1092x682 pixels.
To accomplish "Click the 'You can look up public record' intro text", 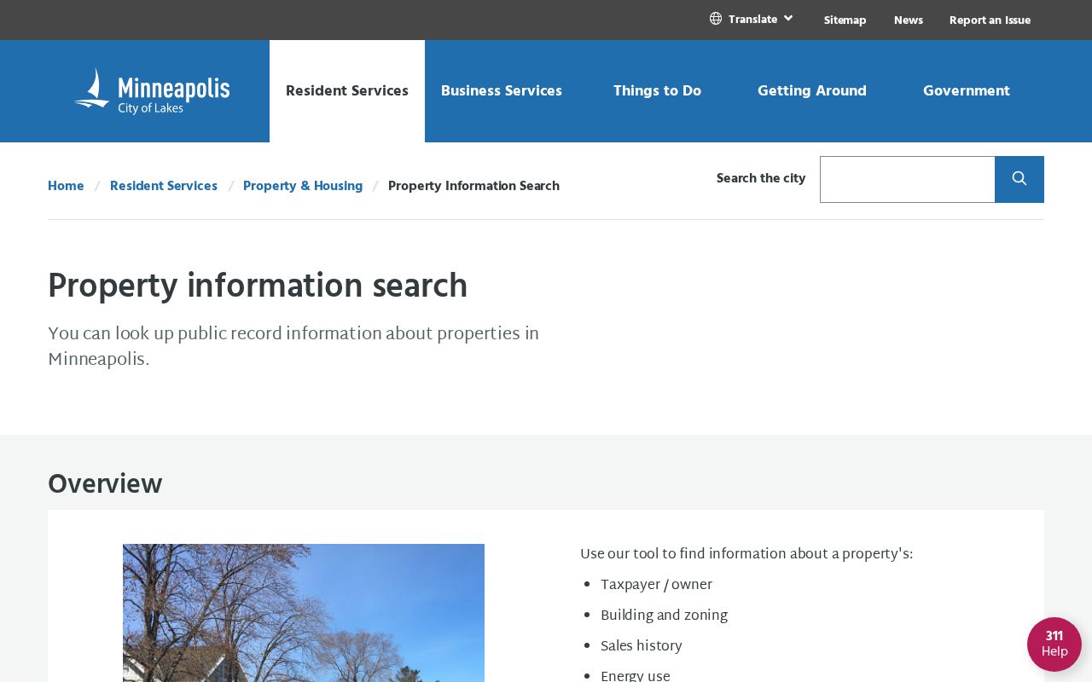I will (x=293, y=346).
